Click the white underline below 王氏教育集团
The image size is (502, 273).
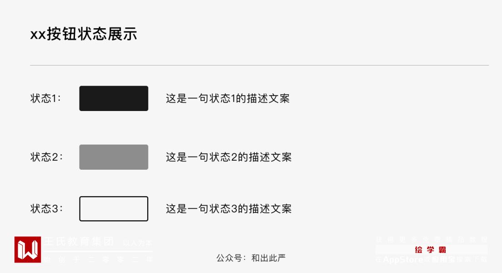(x=98, y=251)
